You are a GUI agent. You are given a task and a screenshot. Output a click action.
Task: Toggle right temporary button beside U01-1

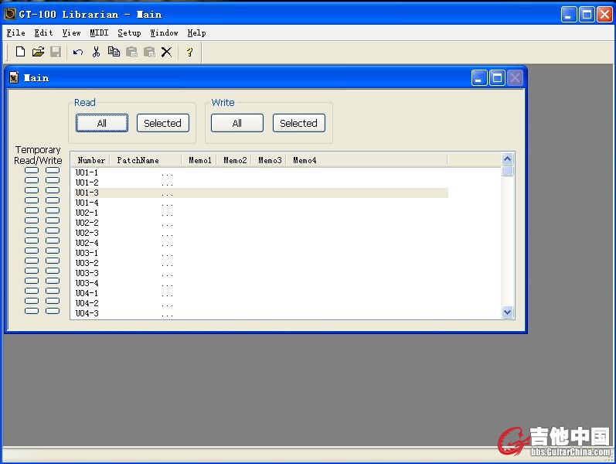tap(53, 170)
